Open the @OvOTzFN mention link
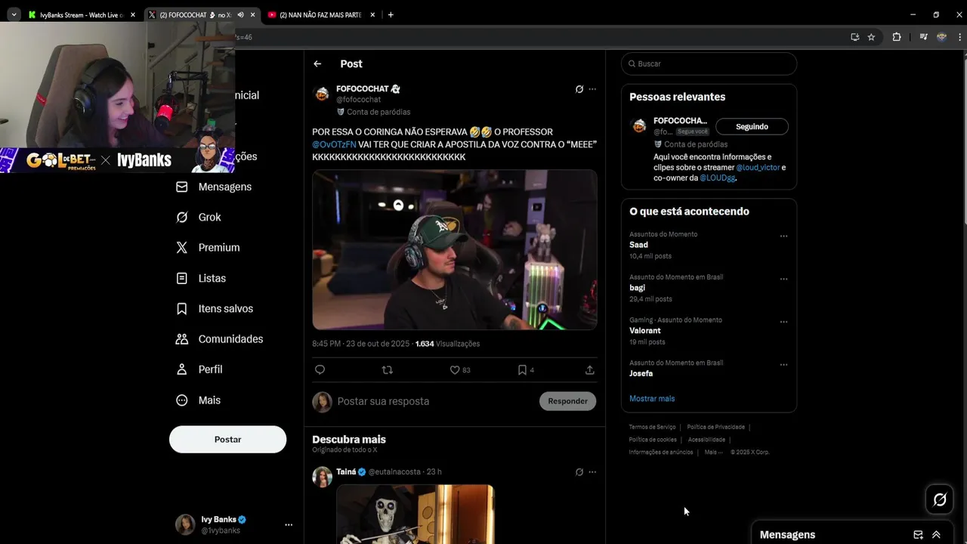The width and height of the screenshot is (967, 544). pos(334,144)
